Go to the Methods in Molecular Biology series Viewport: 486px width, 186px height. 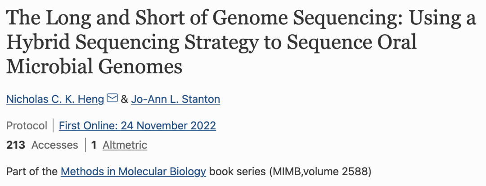(x=133, y=171)
